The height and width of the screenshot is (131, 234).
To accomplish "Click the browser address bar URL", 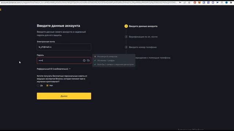I will tap(89, 3).
